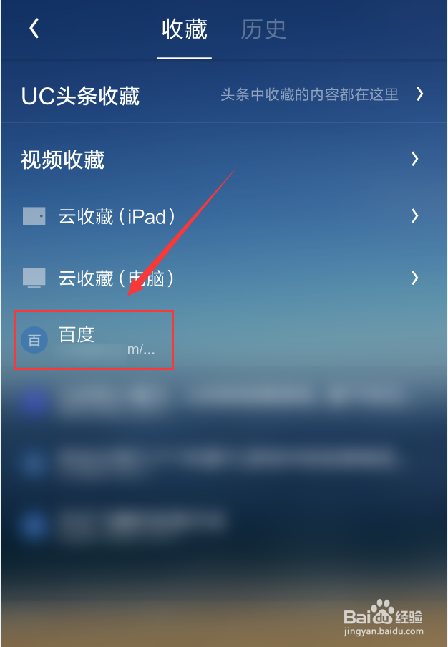
Task: Open the 云收藏 (电脑) folder label
Action: click(x=117, y=278)
